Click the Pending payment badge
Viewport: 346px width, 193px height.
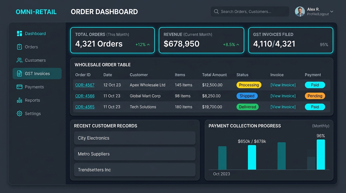[315, 96]
